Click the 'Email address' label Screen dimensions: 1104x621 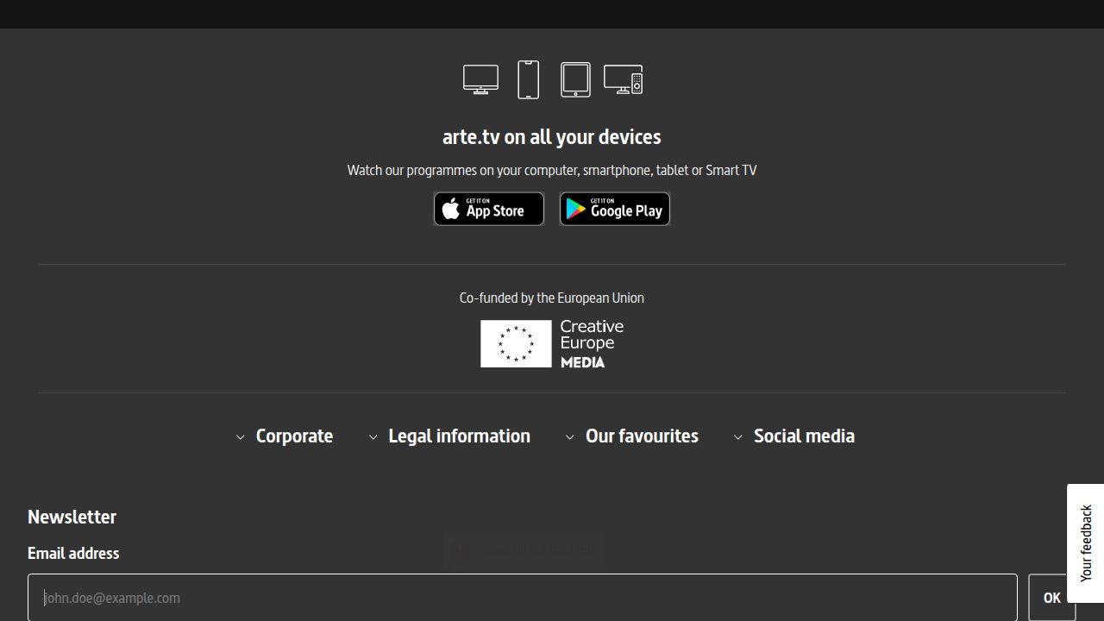coord(73,554)
